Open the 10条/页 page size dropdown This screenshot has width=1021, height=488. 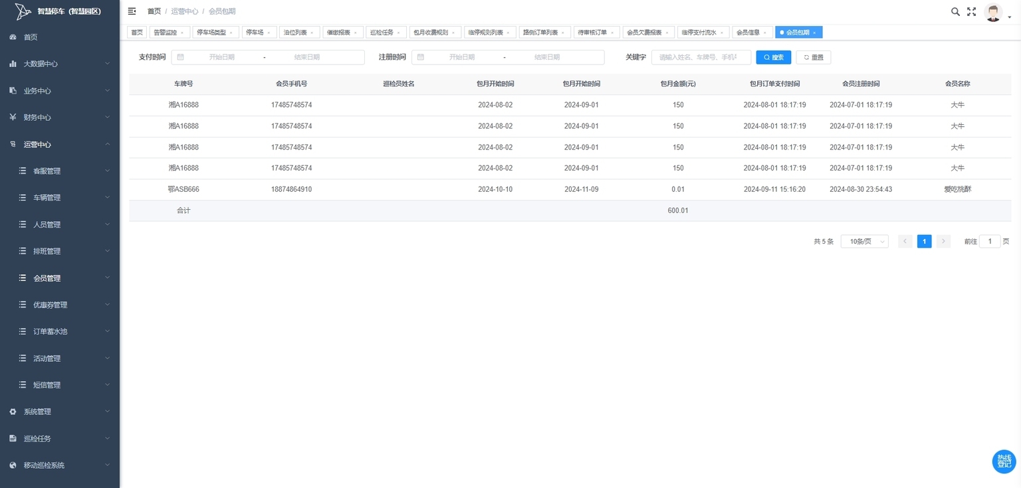click(864, 242)
